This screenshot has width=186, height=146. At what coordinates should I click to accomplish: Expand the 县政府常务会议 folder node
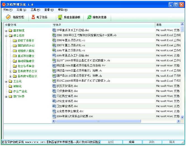tap(11, 71)
